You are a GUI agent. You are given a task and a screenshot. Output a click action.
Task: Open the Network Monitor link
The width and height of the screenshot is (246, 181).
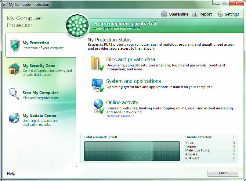click(x=120, y=116)
